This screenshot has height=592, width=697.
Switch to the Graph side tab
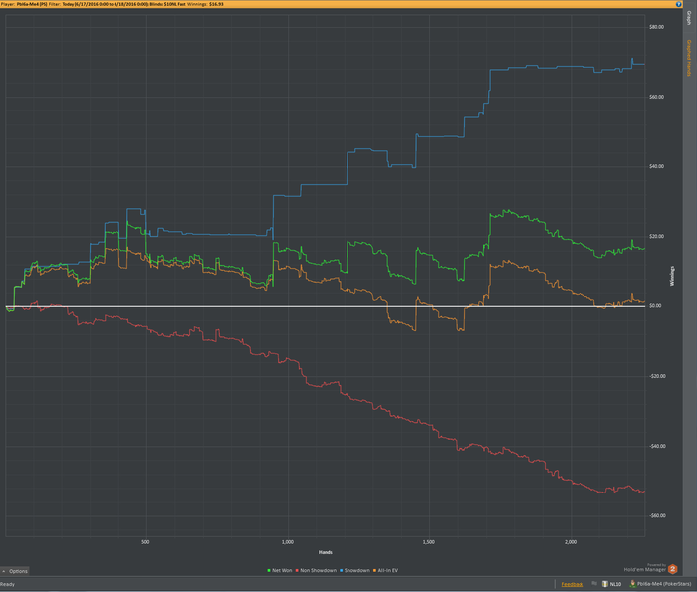pos(689,18)
